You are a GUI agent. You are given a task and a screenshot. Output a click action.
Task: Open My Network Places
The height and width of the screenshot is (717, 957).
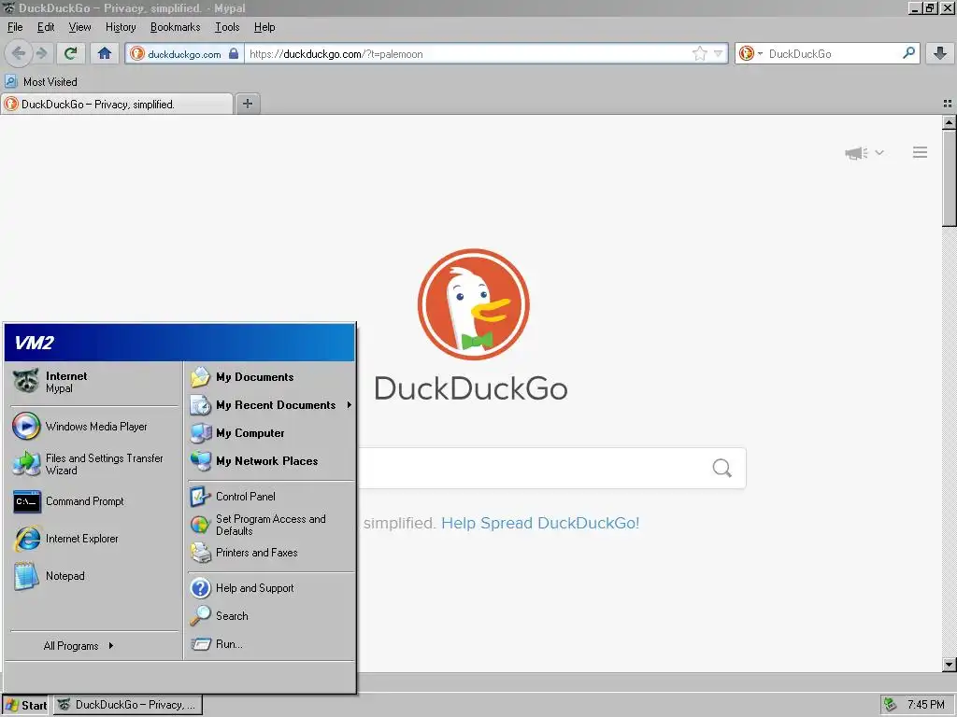[x=270, y=461]
